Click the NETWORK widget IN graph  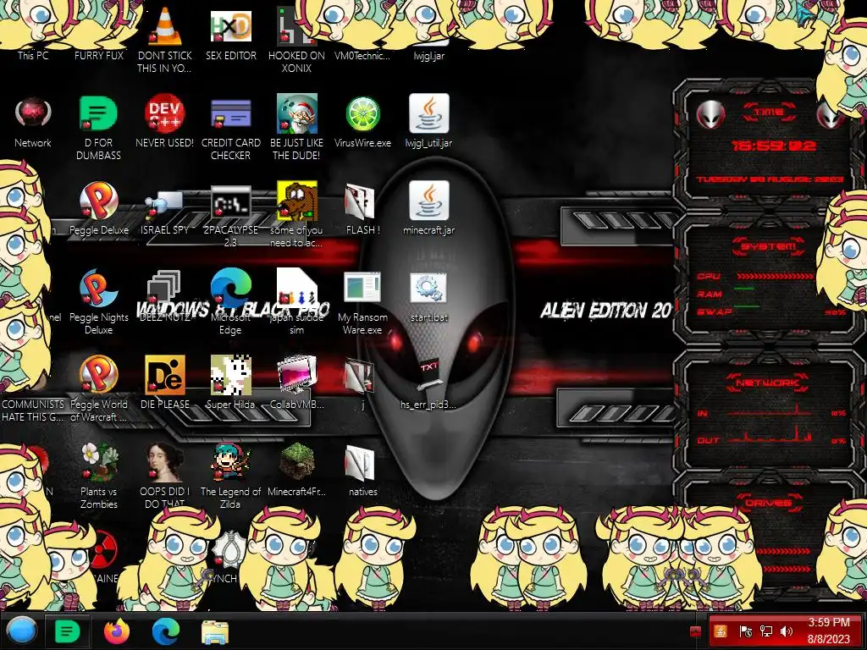tap(769, 410)
